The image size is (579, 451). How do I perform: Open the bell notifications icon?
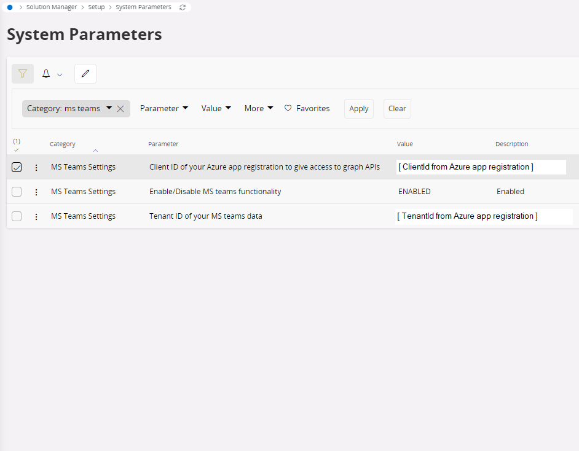point(46,74)
